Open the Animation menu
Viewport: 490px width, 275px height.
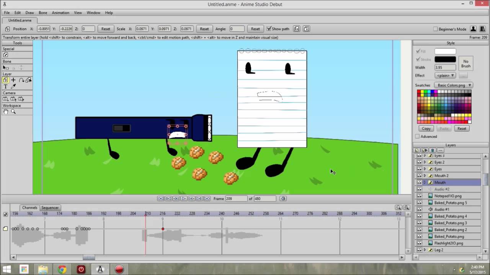[60, 13]
